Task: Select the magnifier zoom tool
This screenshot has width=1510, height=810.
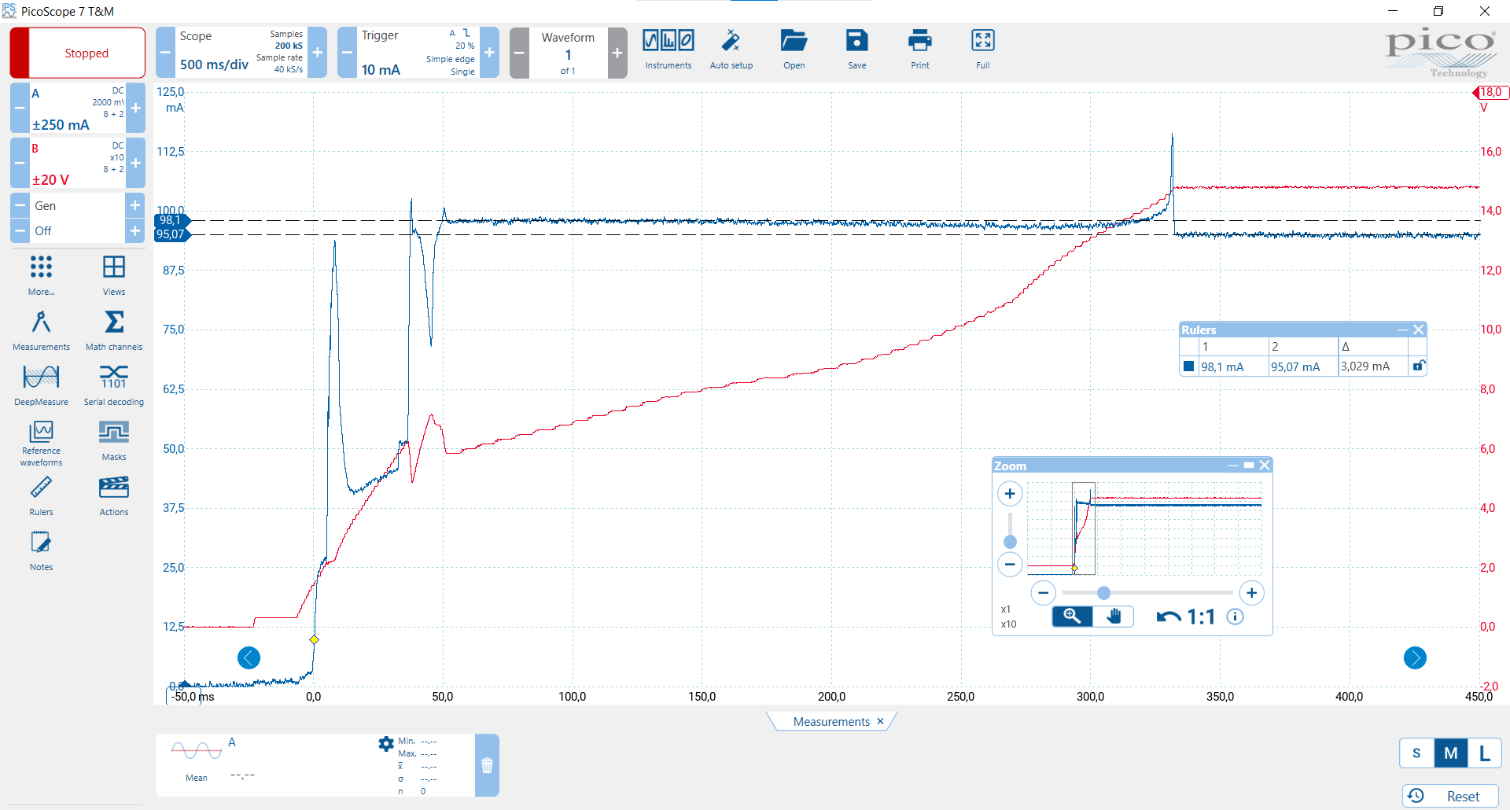Action: [x=1072, y=617]
